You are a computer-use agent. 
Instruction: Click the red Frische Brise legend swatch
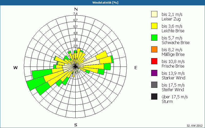154,61
